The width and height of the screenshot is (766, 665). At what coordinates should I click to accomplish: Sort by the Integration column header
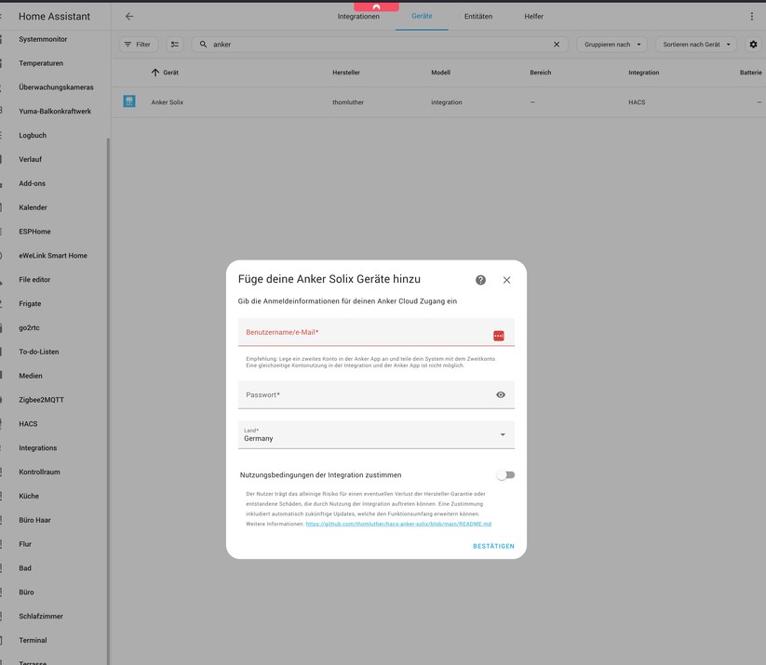coord(643,73)
